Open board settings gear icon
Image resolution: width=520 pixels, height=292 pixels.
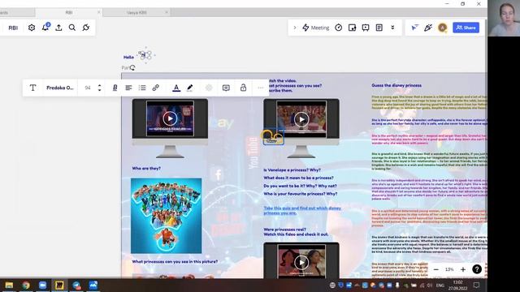[32, 28]
